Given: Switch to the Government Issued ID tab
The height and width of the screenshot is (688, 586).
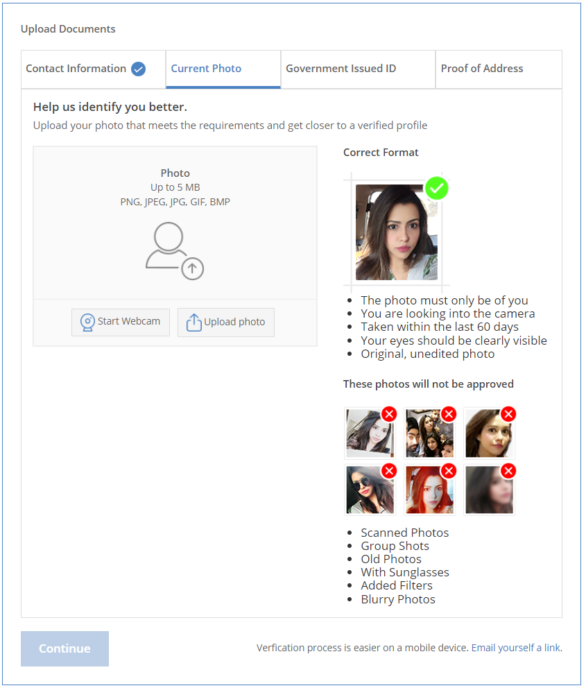Looking at the screenshot, I should (x=341, y=69).
